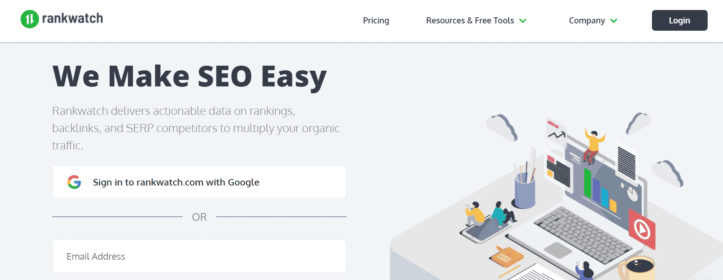Click the rankwatch wordmark text
Viewport: 723px width, 280px height.
click(x=73, y=18)
